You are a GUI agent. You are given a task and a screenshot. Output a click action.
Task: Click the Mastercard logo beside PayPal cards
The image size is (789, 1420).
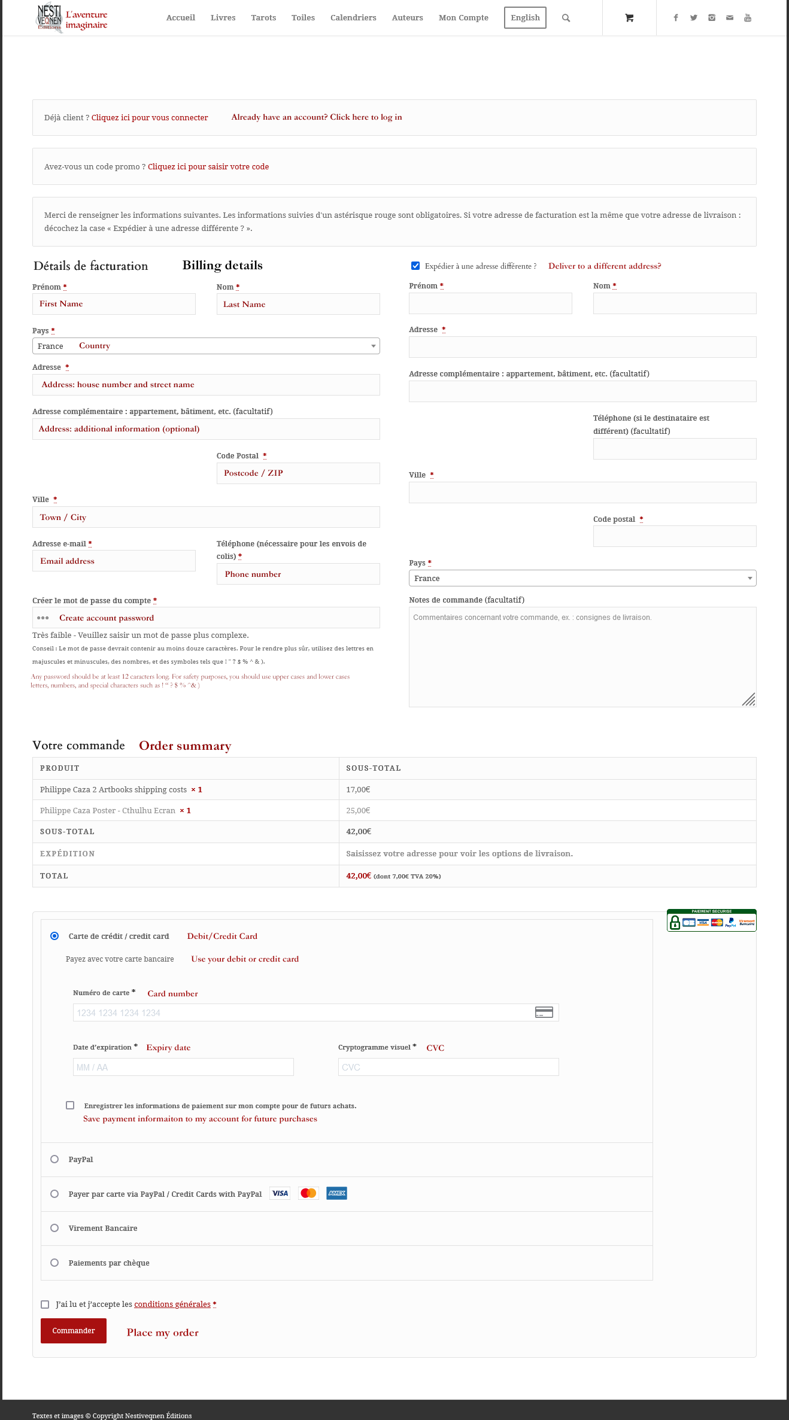click(x=308, y=1193)
